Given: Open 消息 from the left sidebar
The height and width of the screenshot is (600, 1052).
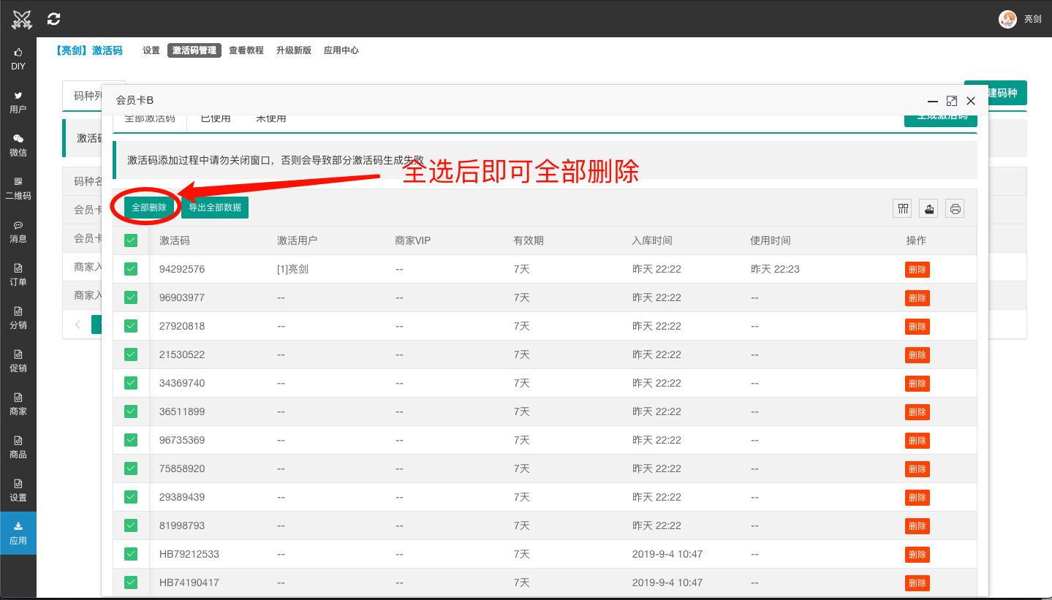Looking at the screenshot, I should pyautogui.click(x=18, y=231).
